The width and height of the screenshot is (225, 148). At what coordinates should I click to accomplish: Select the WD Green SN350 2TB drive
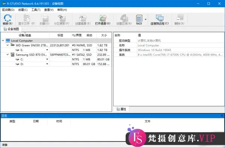pyautogui.click(x=56, y=45)
